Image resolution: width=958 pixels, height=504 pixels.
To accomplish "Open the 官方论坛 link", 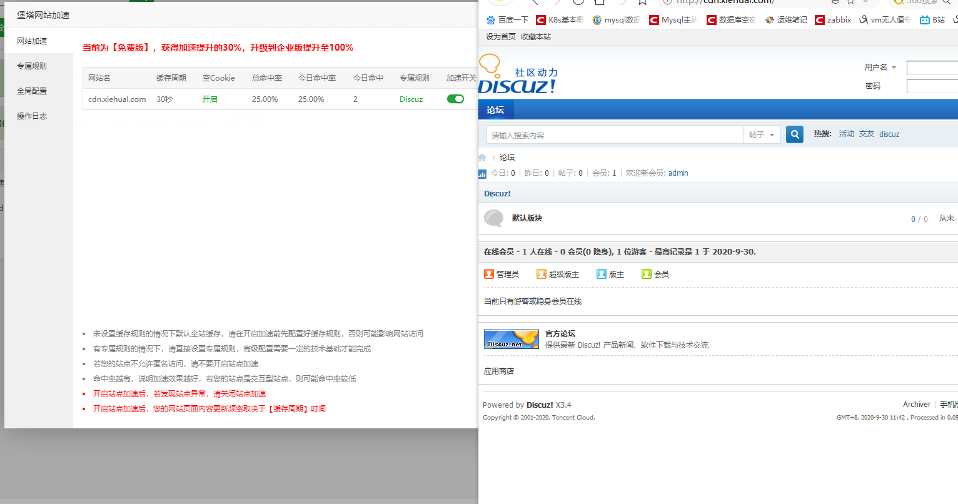I will pos(560,334).
